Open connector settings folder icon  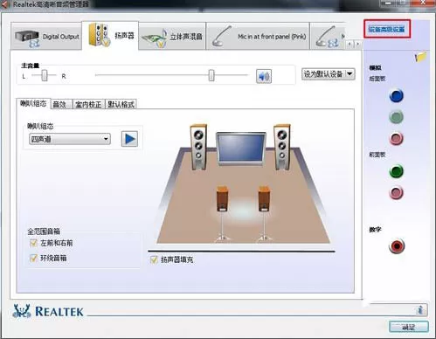click(420, 57)
